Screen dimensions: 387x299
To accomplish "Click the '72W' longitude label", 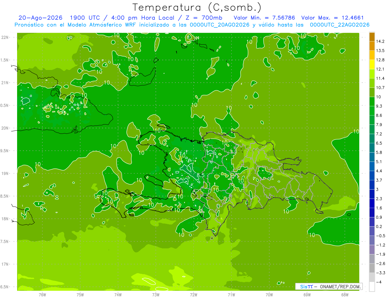I will click(x=194, y=294).
